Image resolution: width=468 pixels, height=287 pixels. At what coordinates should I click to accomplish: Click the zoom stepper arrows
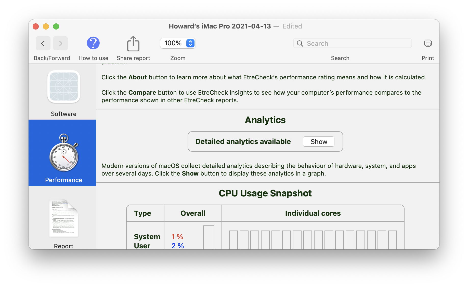click(x=190, y=43)
